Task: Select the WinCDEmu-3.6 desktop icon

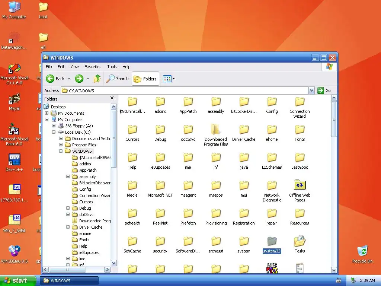Action: [x=15, y=254]
